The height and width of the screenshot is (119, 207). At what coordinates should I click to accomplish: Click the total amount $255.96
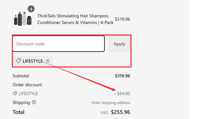pos(120,112)
